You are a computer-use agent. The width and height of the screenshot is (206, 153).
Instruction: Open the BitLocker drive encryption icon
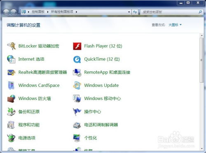11,46
